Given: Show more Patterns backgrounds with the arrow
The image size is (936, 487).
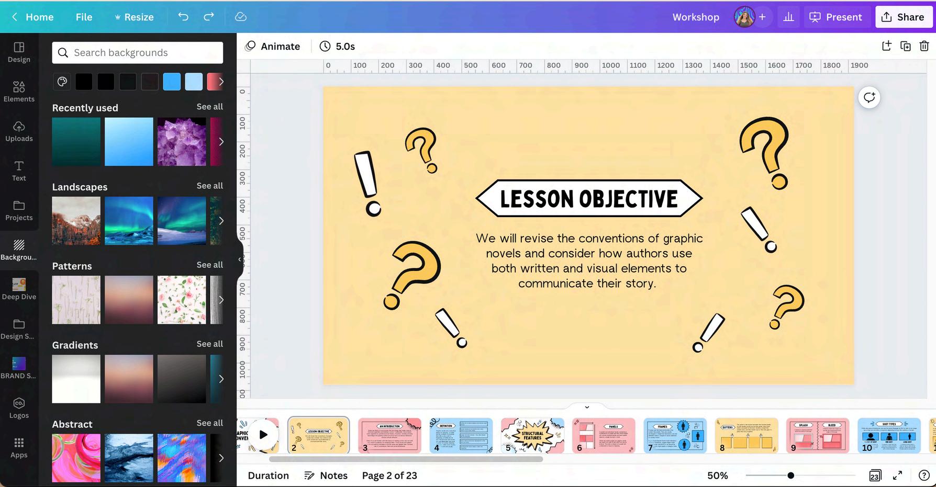Looking at the screenshot, I should coord(221,300).
